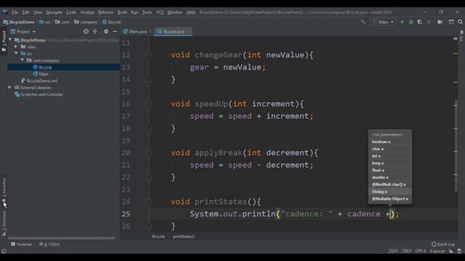
Task: Toggle read-only lock icon in status bar
Action: [450, 251]
